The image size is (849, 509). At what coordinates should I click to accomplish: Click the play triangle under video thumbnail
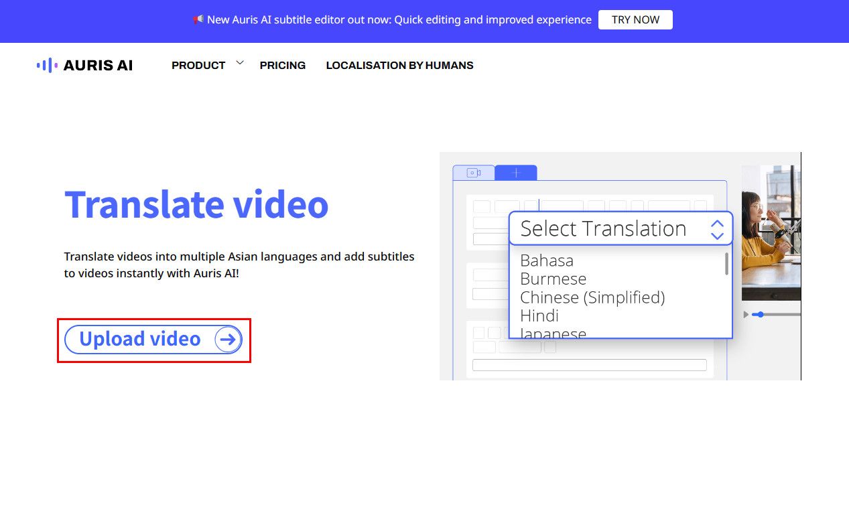[x=746, y=314]
